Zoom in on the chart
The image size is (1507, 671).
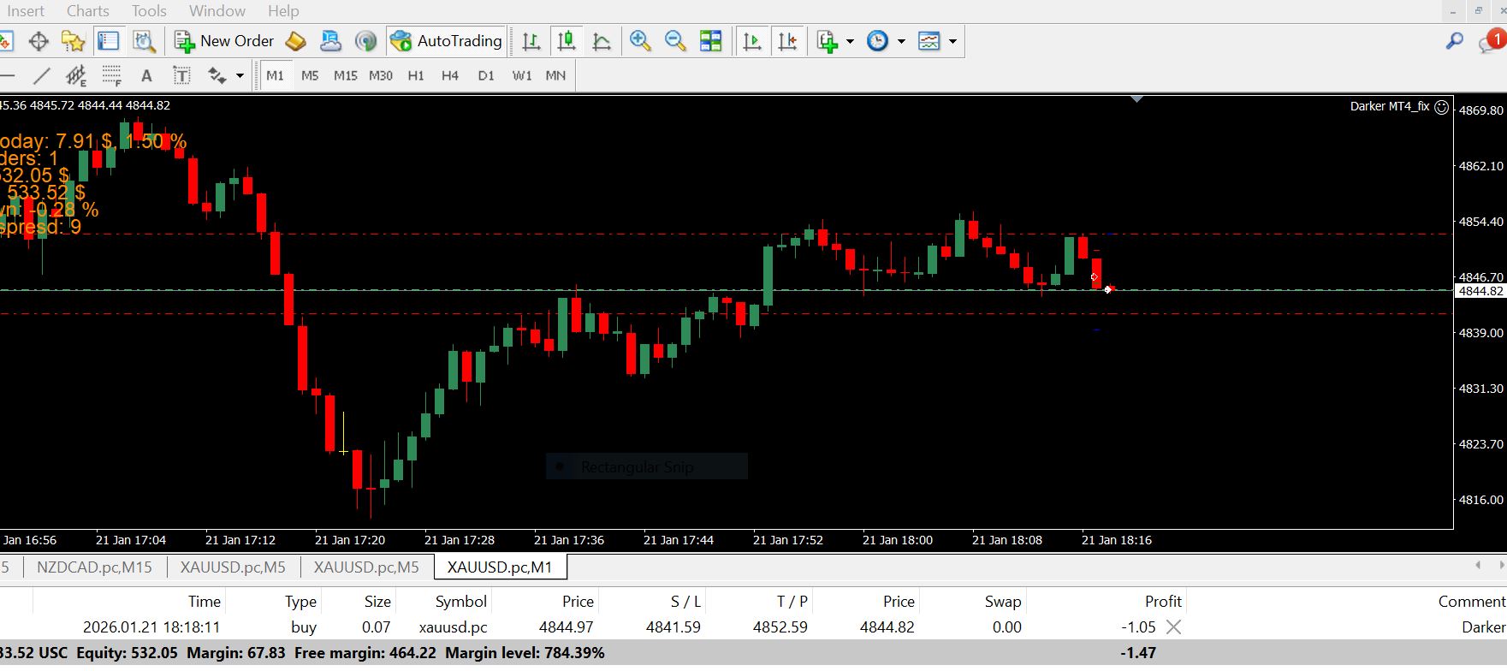pyautogui.click(x=639, y=41)
